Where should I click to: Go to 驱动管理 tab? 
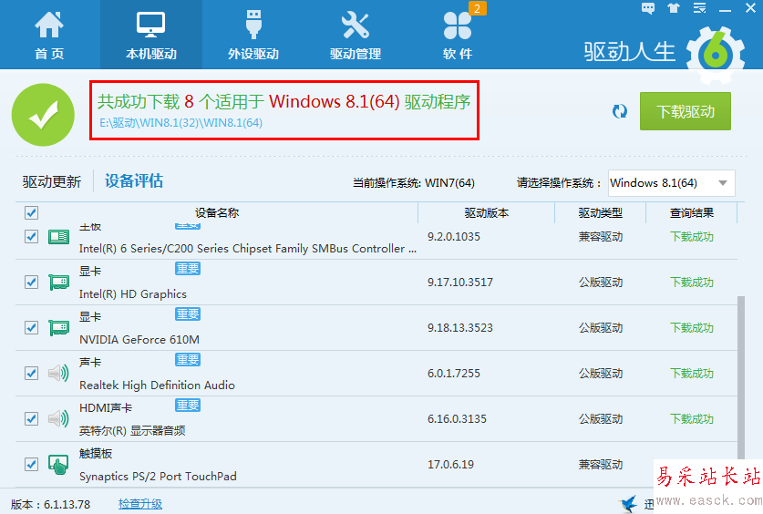tap(356, 36)
